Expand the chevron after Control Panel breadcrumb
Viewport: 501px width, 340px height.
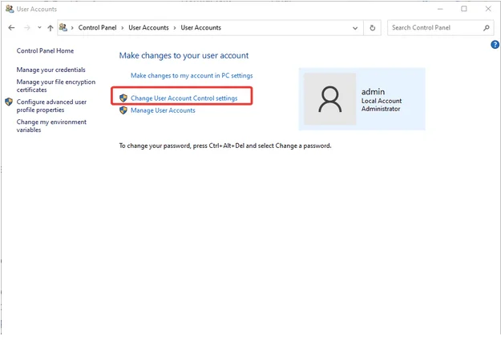pyautogui.click(x=123, y=28)
